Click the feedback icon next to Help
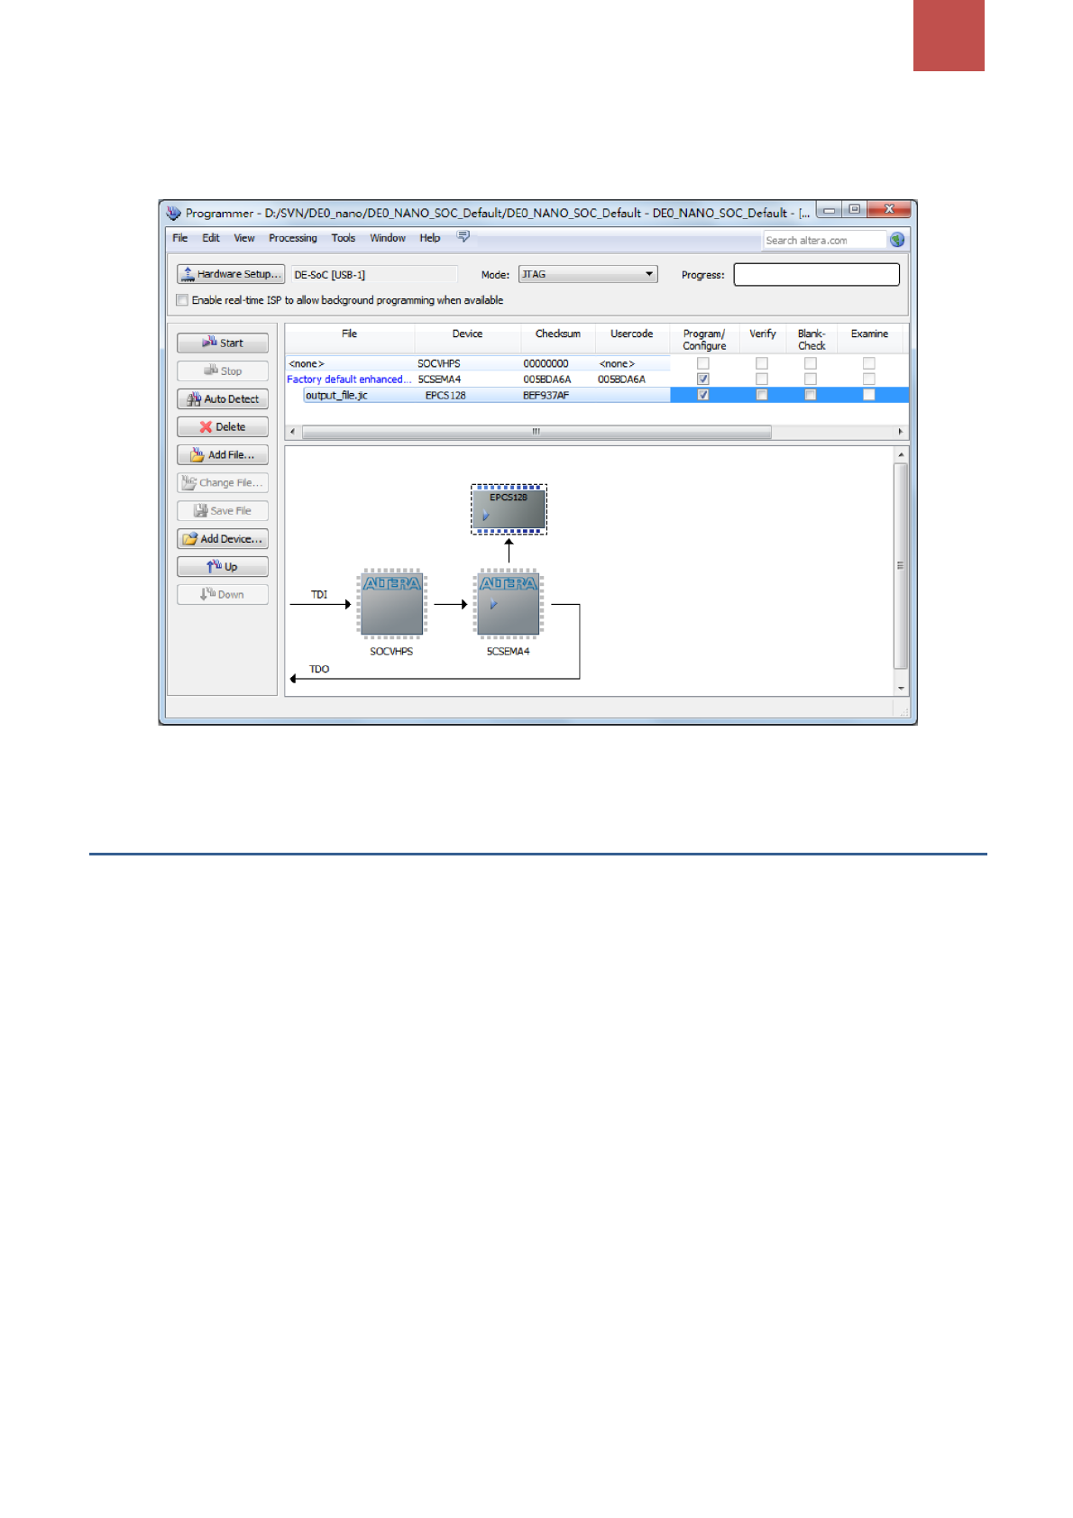1073x1518 pixels. click(463, 237)
